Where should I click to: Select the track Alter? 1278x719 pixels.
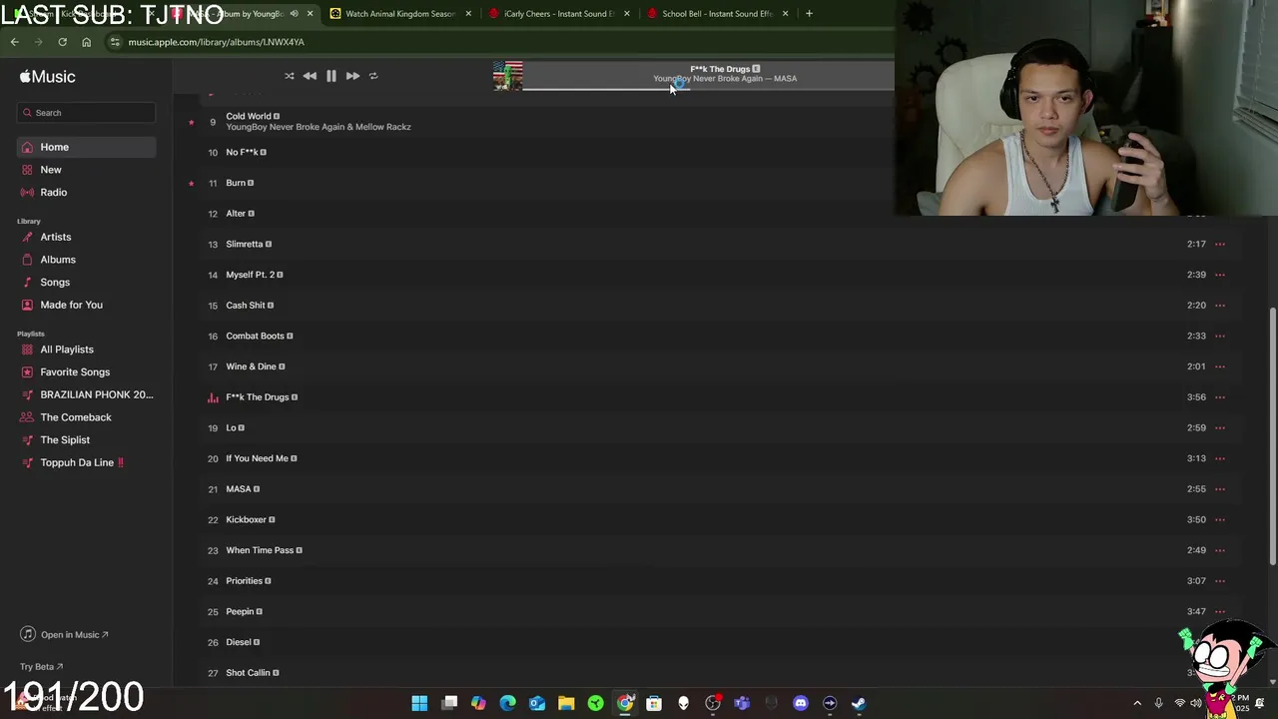(236, 214)
